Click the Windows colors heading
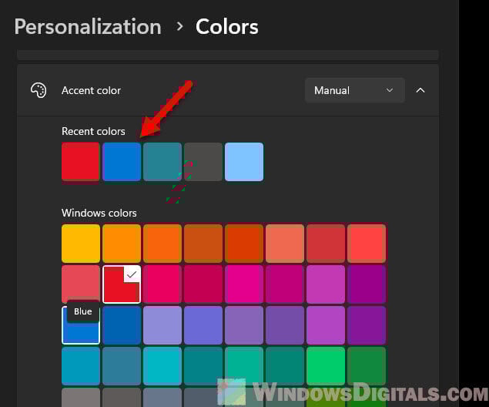Image resolution: width=489 pixels, height=407 pixels. tap(99, 214)
